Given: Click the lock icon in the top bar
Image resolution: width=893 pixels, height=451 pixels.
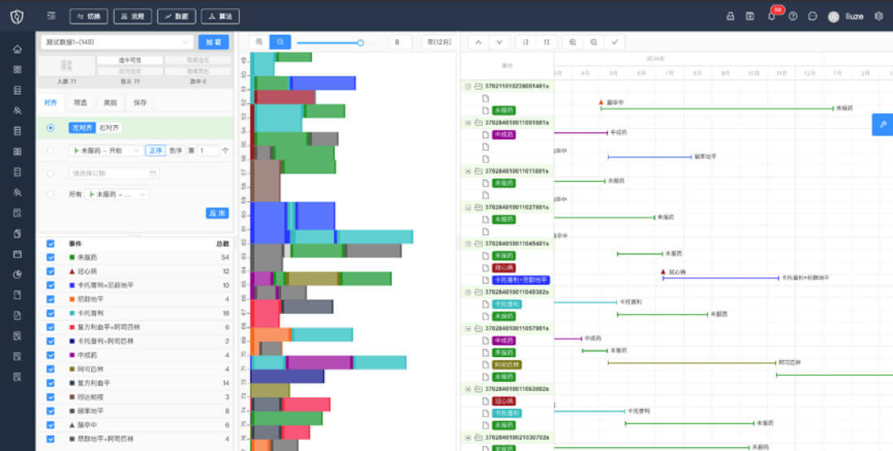Looking at the screenshot, I should (730, 16).
